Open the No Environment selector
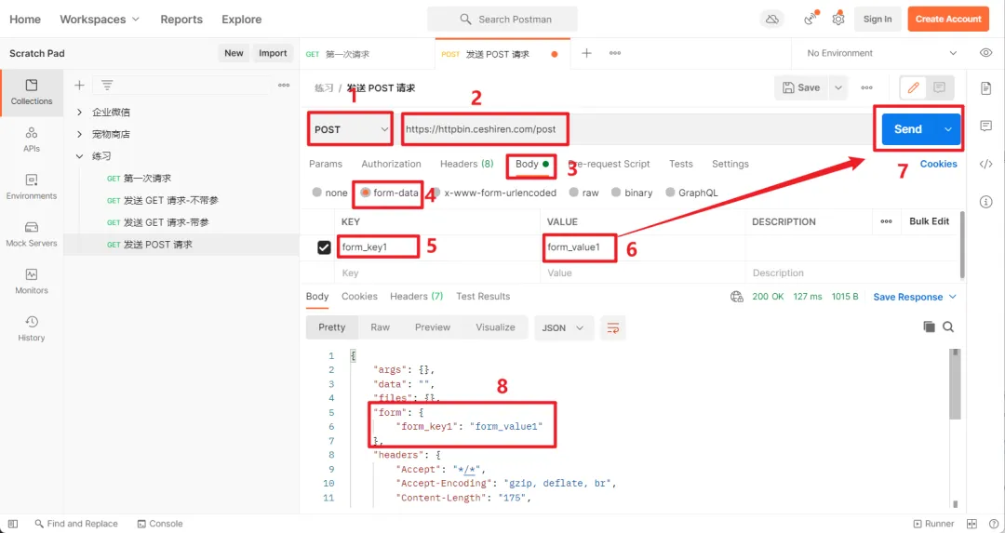 [882, 53]
